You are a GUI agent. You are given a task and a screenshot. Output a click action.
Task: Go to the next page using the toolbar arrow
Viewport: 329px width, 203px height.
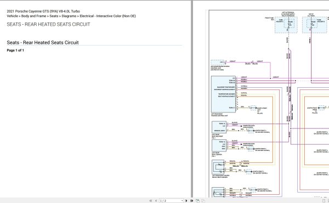click(186, 201)
